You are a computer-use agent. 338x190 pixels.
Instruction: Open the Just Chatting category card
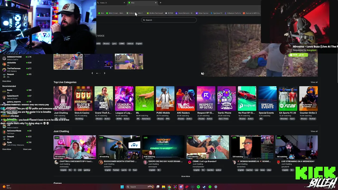(63, 98)
